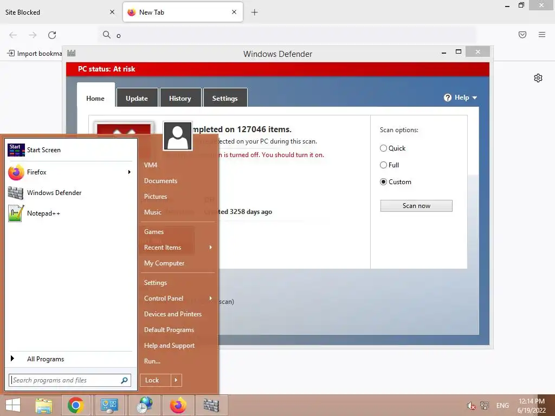Open a new Firefox tab

point(255,12)
